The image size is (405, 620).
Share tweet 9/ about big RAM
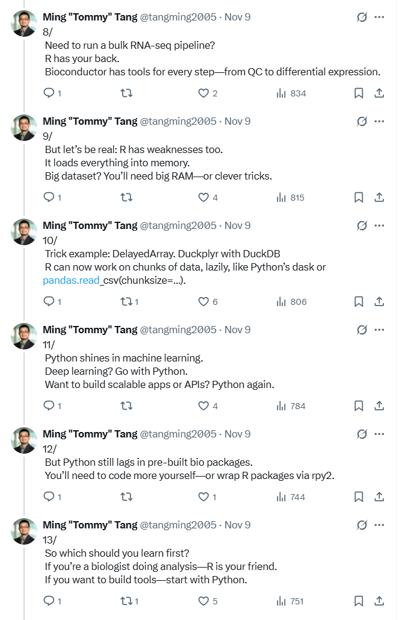click(x=379, y=198)
